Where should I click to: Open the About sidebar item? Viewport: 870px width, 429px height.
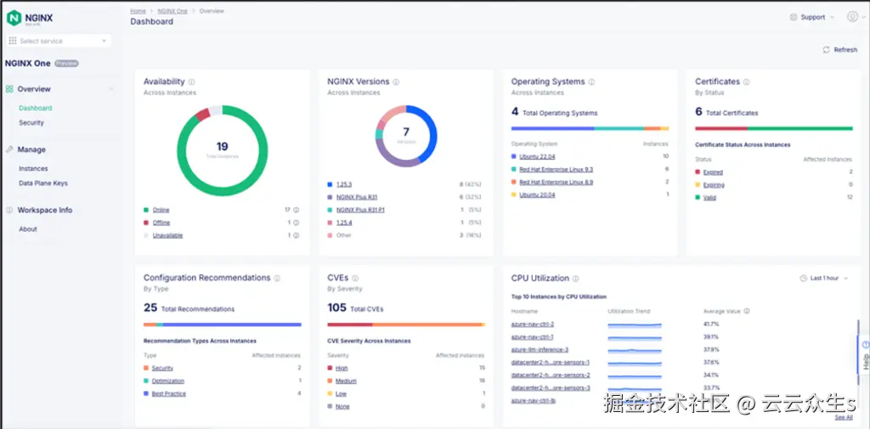[28, 229]
